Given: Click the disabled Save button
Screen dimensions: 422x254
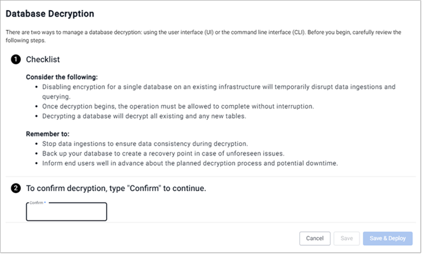Looking at the screenshot, I should click(347, 238).
